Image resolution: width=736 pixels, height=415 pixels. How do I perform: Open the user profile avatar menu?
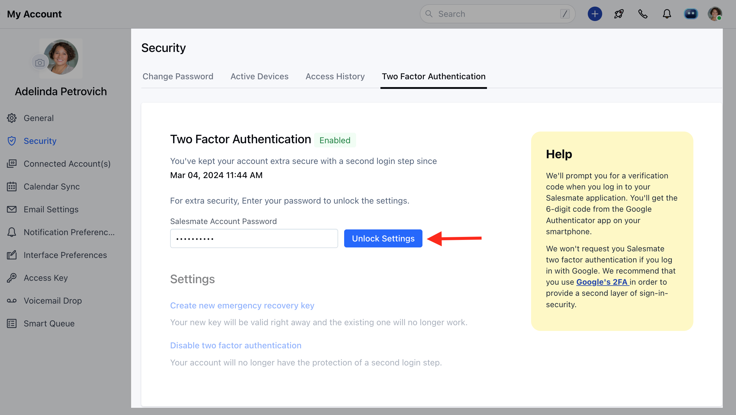(715, 14)
